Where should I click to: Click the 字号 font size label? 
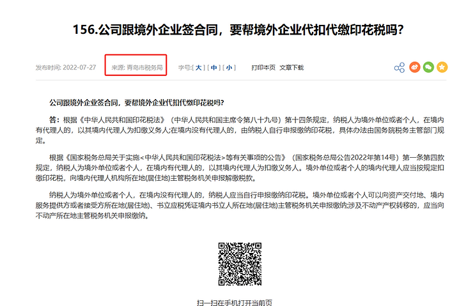click(185, 68)
